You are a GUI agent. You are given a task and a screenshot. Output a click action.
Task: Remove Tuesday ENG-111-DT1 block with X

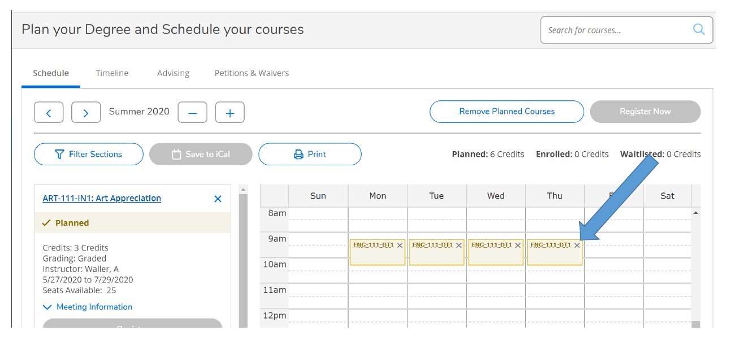tap(459, 245)
